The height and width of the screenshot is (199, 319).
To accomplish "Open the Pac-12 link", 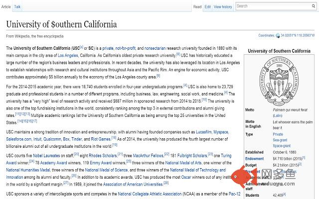I will tap(234, 194).
